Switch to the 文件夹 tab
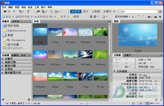Screen dimensions: 164x106 [x=16, y=21]
